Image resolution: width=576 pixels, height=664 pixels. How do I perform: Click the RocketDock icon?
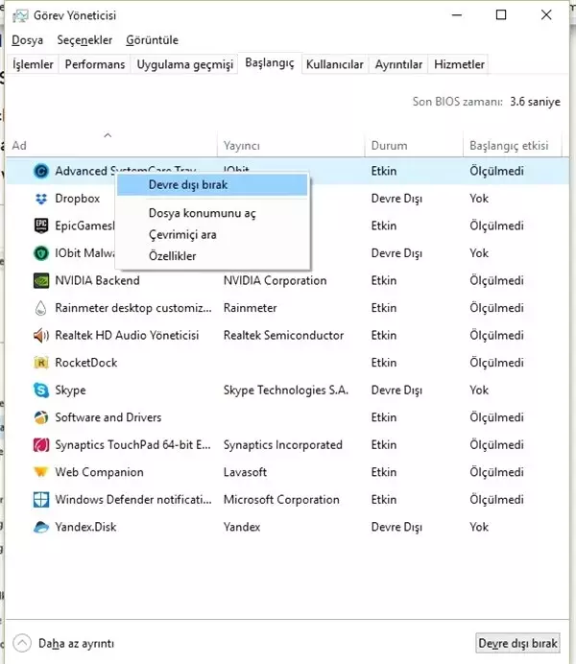[41, 363]
